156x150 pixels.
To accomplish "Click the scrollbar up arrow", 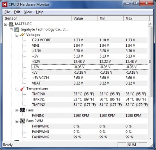I will coord(150,24).
